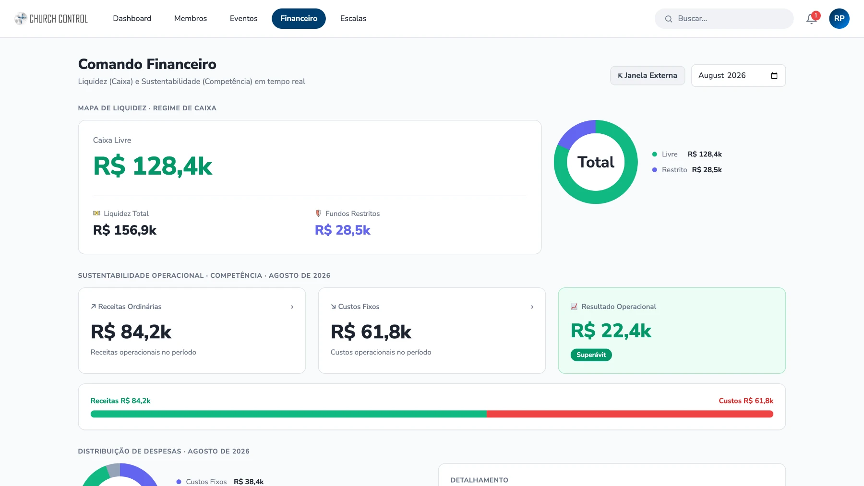Screen dimensions: 864x486
Task: Click the Custos Fixos legend value R$ 38,4k
Action: coord(249,482)
